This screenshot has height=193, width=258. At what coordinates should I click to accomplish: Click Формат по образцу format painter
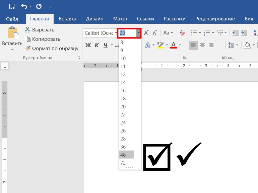tap(52, 49)
